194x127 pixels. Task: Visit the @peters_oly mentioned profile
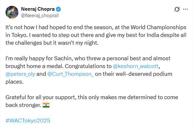click(x=20, y=74)
